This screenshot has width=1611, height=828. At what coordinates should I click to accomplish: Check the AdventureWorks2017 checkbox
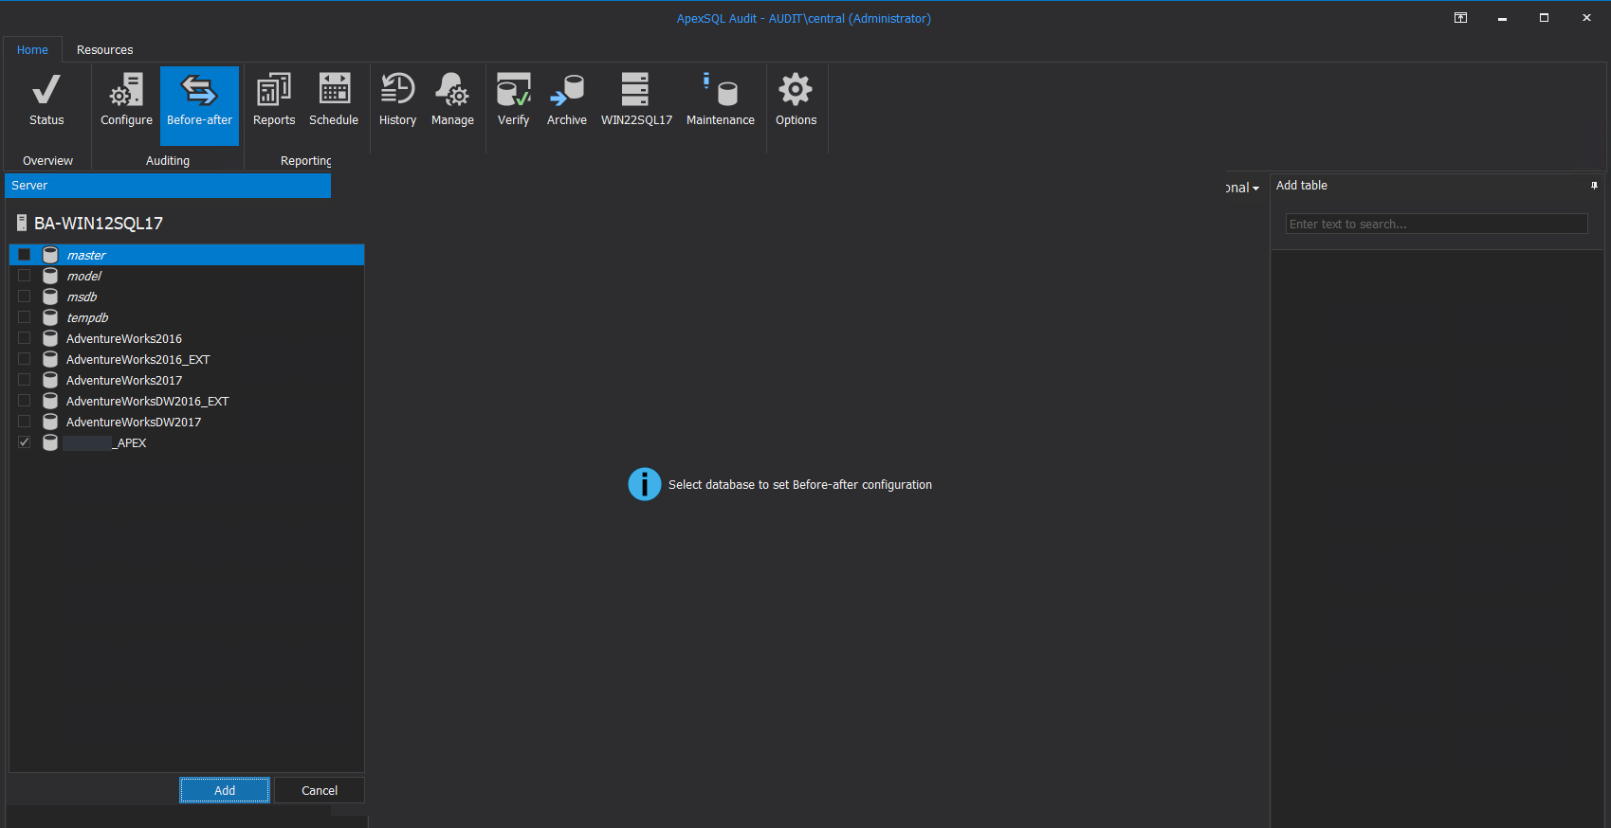(25, 380)
